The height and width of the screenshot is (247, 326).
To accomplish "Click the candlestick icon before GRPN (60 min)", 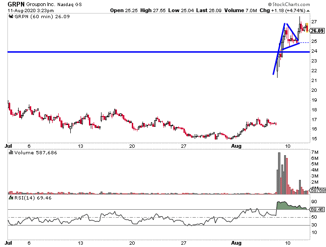I will click(11, 16).
